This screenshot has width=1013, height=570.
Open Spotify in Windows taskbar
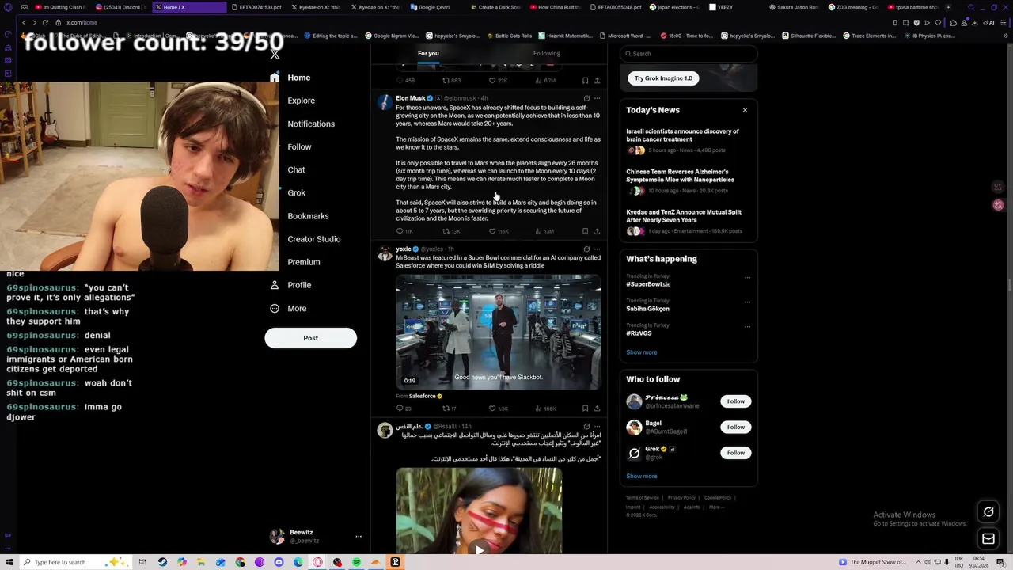(356, 562)
